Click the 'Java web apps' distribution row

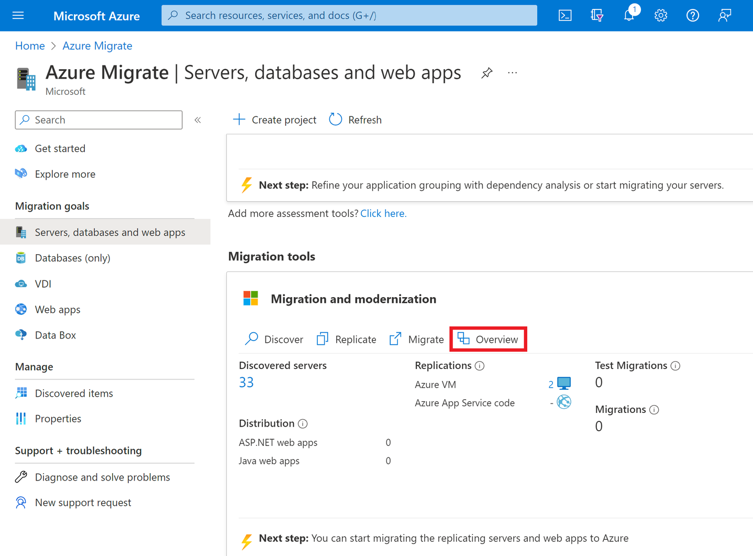pos(315,461)
